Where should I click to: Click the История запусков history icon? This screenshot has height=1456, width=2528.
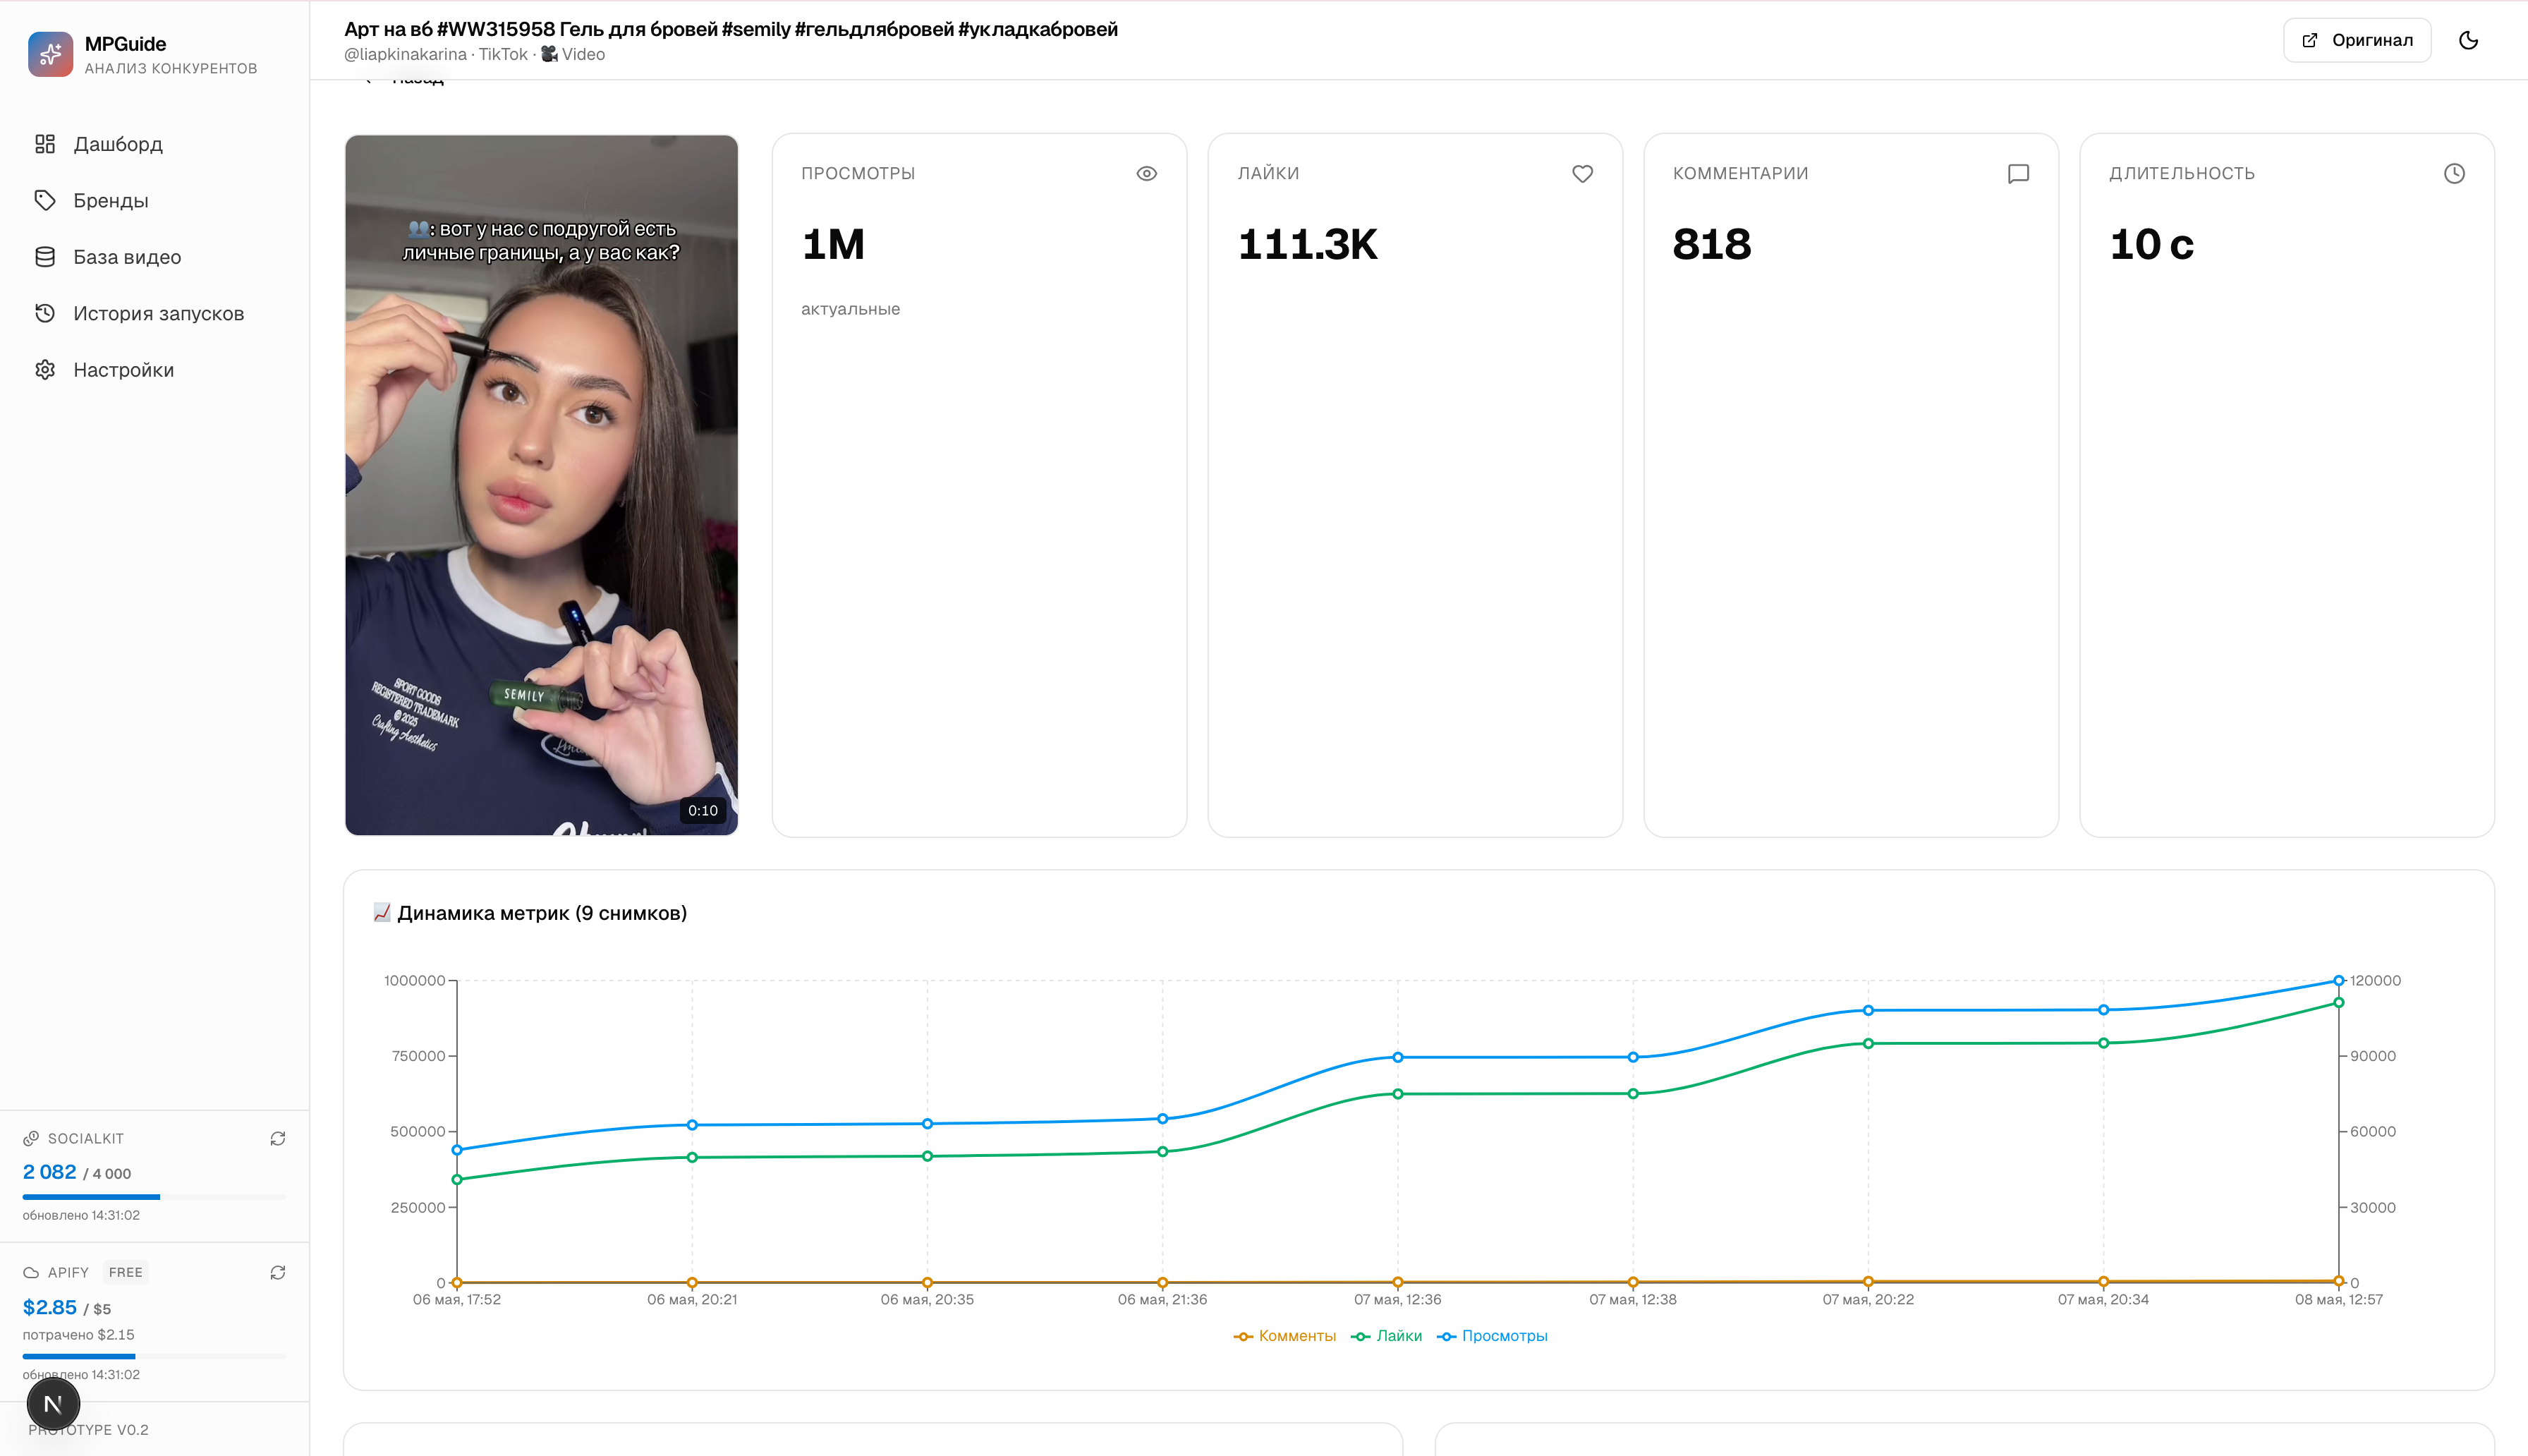point(45,313)
